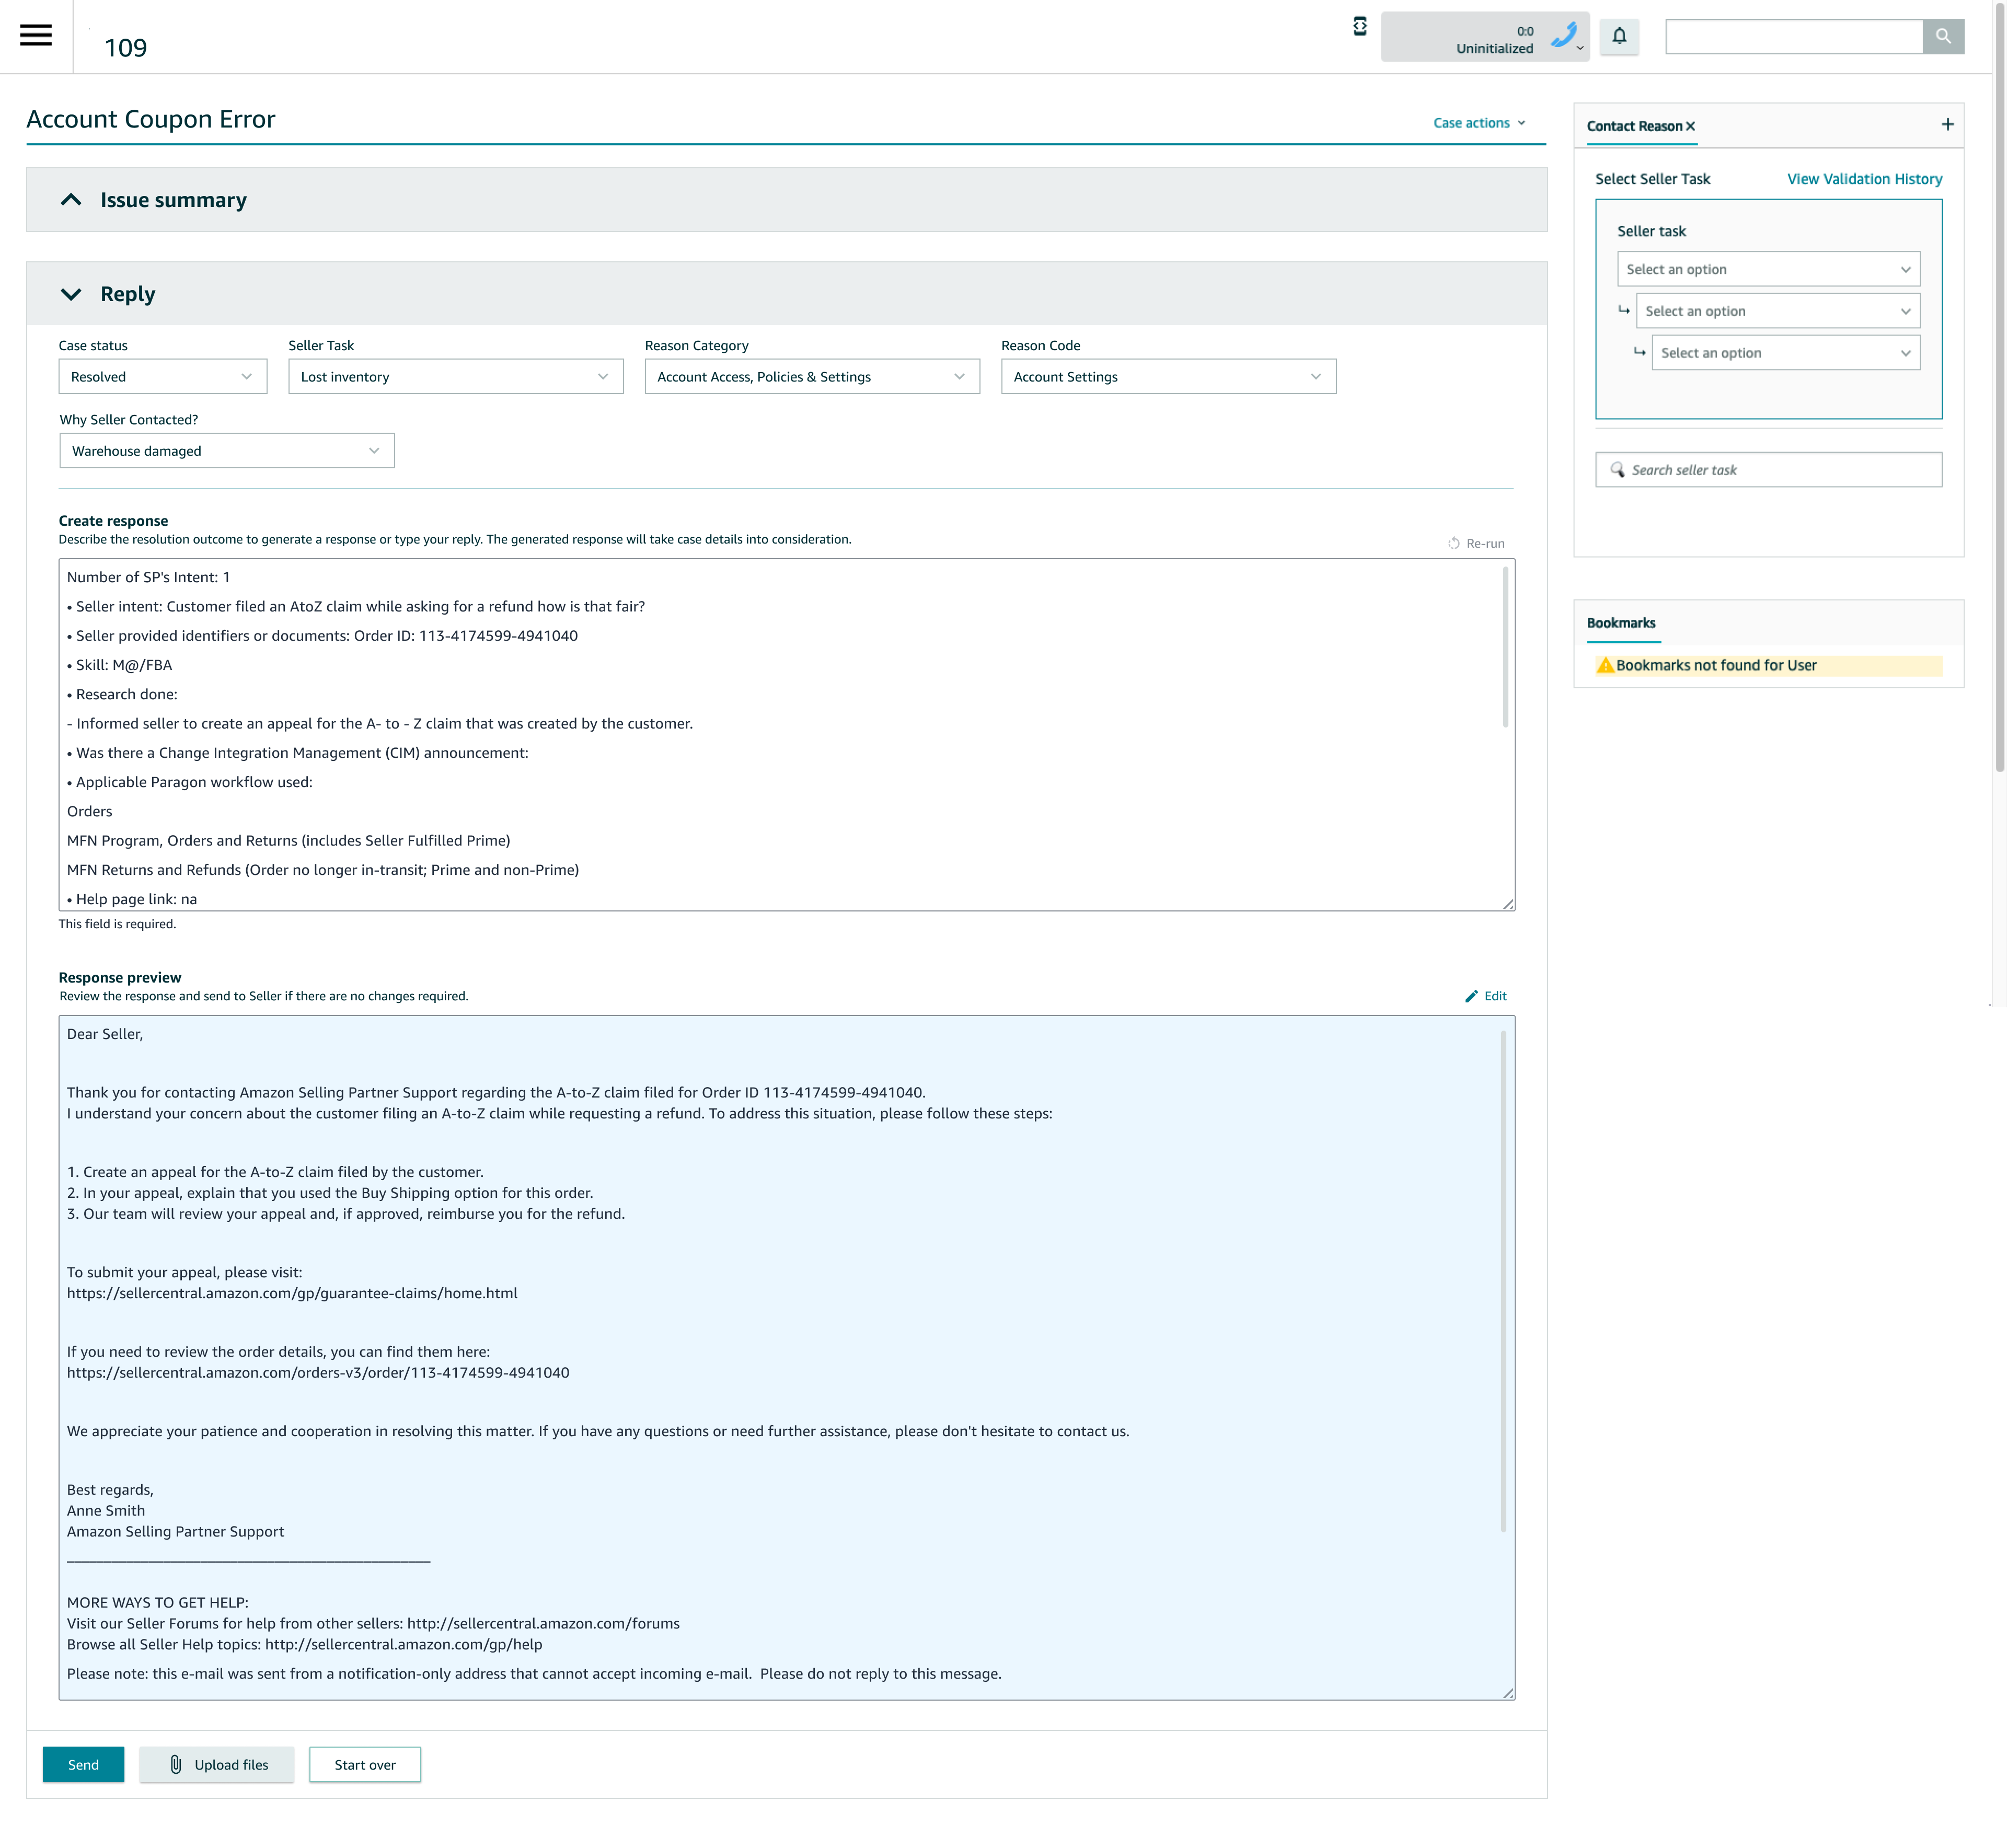Viewport: 2007px width, 1848px height.
Task: Open View Validation History
Action: click(1864, 178)
